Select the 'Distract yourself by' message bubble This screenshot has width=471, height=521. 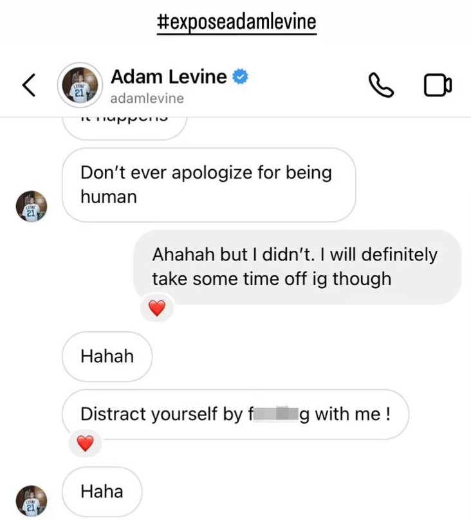point(235,414)
